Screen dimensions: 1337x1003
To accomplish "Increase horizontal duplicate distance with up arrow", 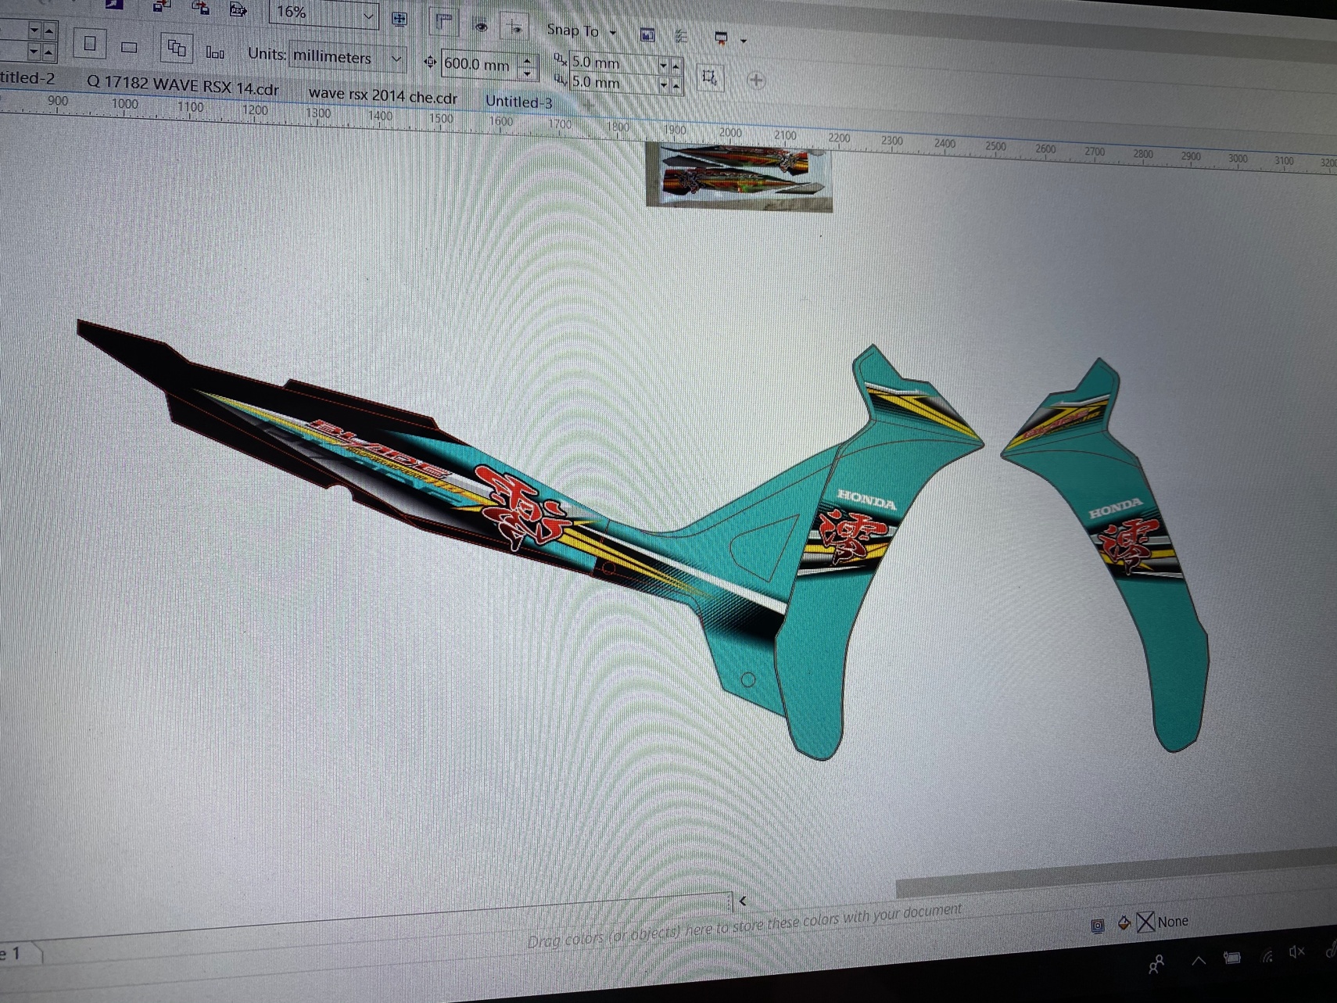I will coord(676,66).
